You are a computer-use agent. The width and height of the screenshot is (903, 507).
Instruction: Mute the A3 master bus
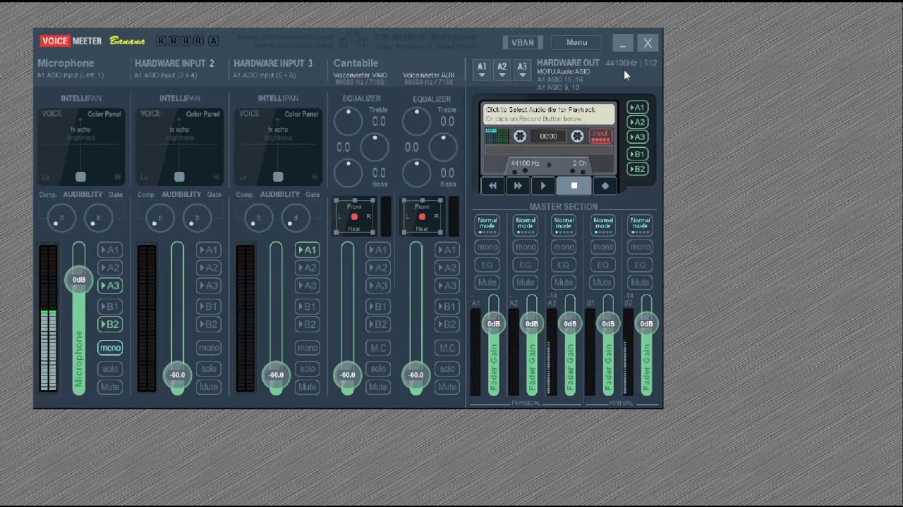pyautogui.click(x=564, y=282)
